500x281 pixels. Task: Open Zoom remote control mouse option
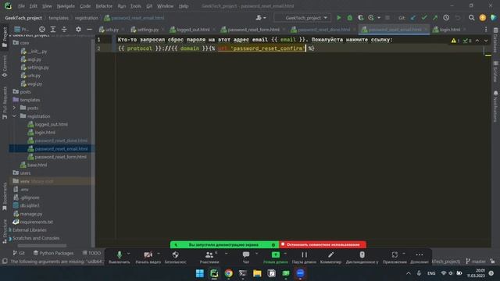coord(362,257)
